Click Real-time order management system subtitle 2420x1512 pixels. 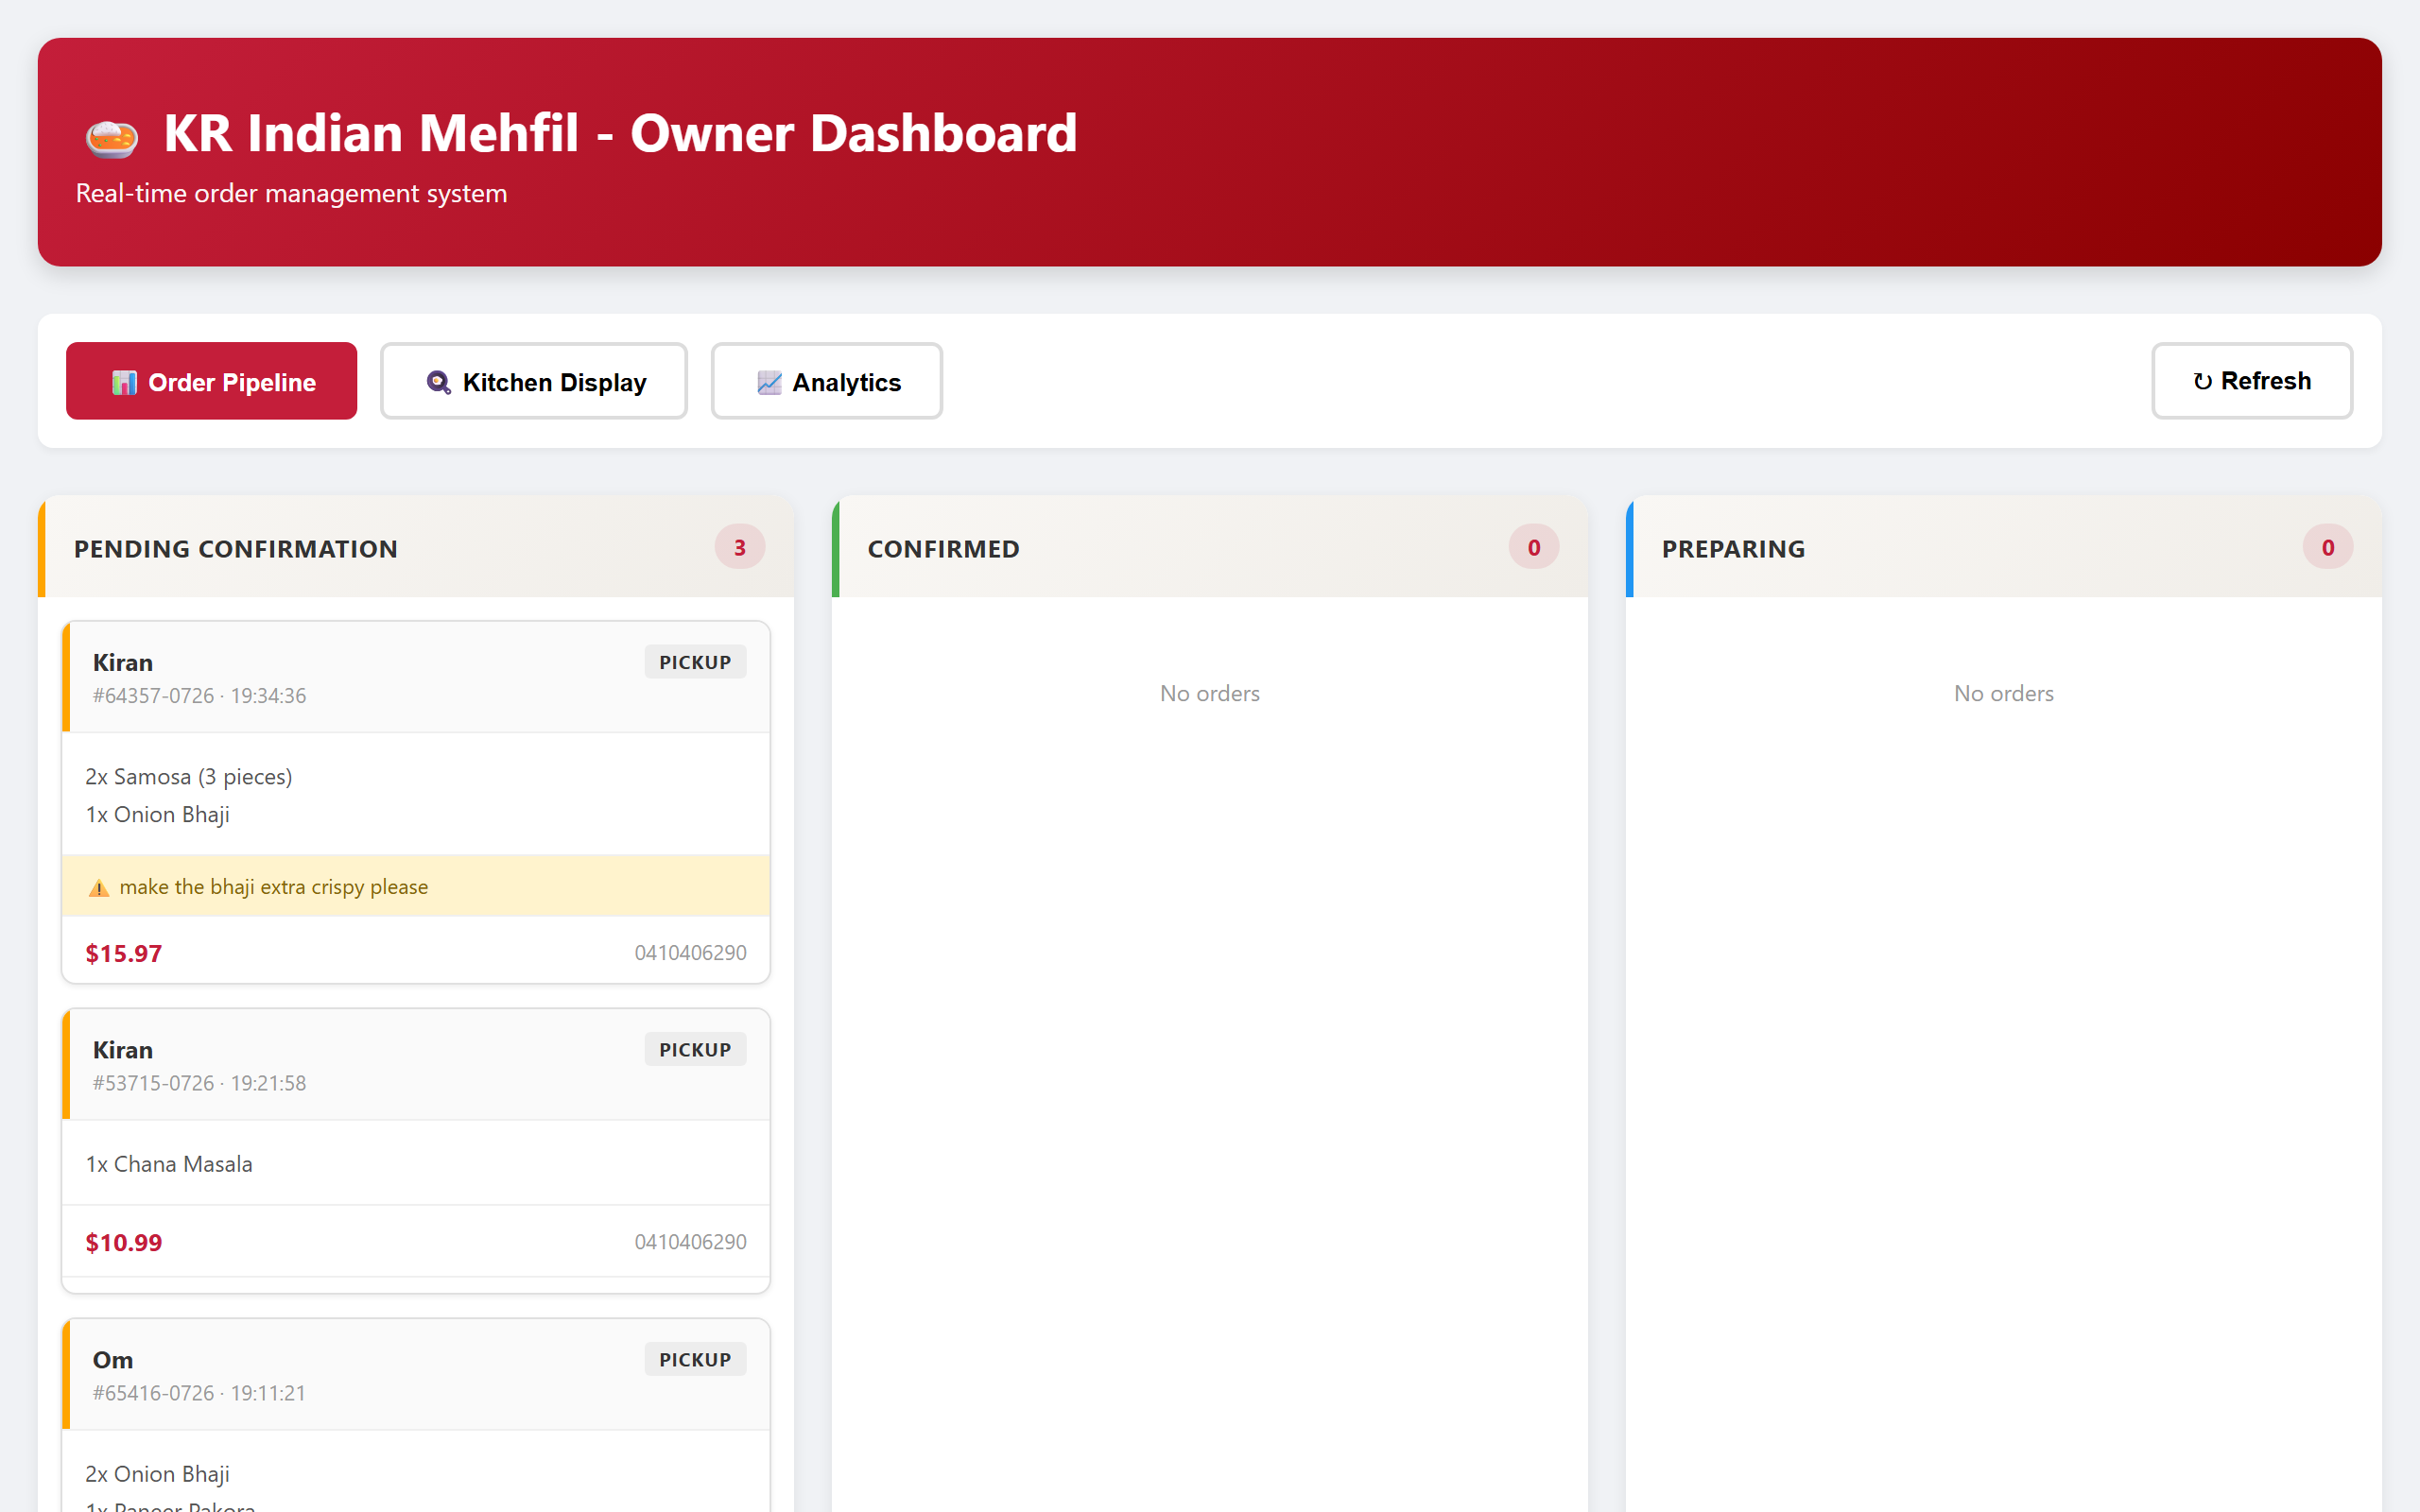click(x=291, y=193)
